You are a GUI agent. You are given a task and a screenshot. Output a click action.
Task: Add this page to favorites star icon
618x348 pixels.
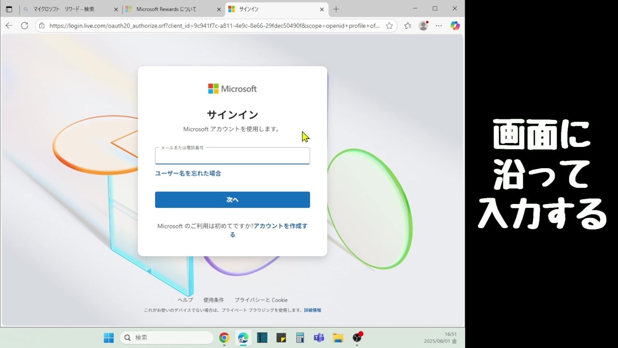(389, 26)
